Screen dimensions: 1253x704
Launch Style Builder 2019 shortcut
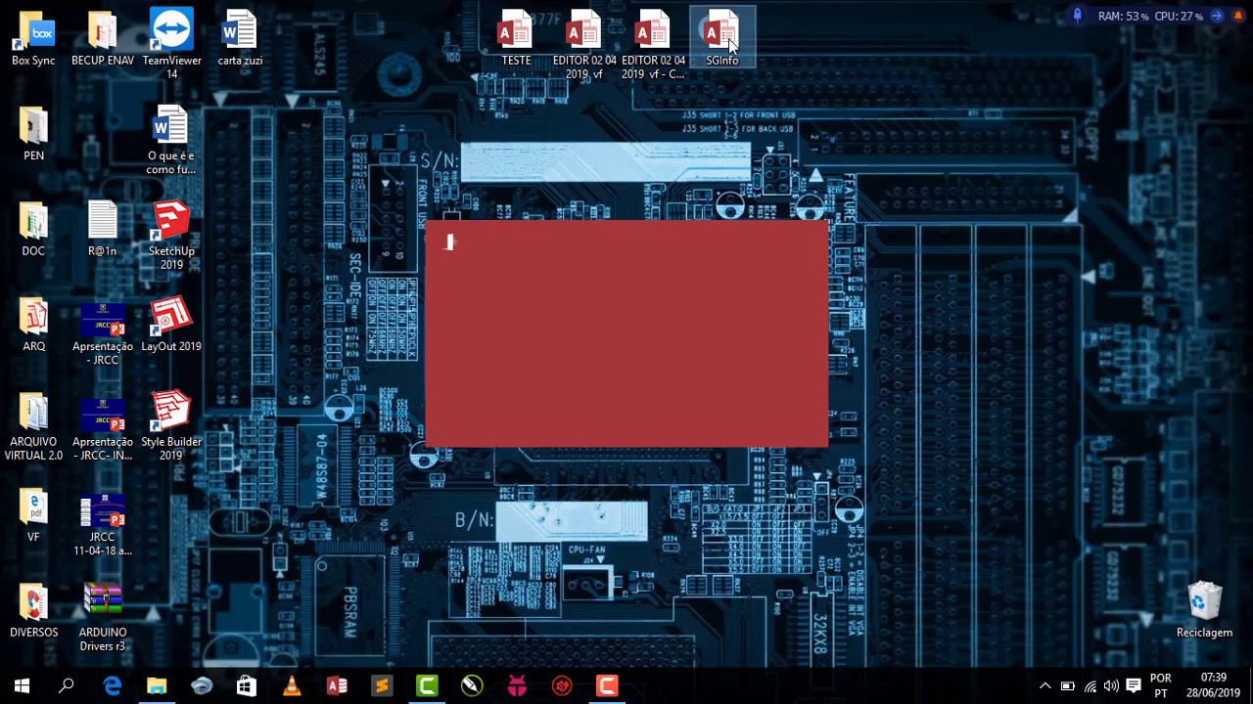pyautogui.click(x=171, y=426)
